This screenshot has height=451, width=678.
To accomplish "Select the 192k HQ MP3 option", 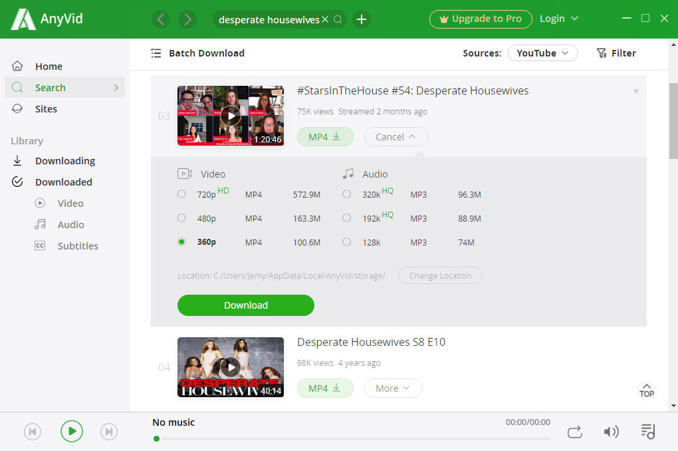I will point(347,218).
